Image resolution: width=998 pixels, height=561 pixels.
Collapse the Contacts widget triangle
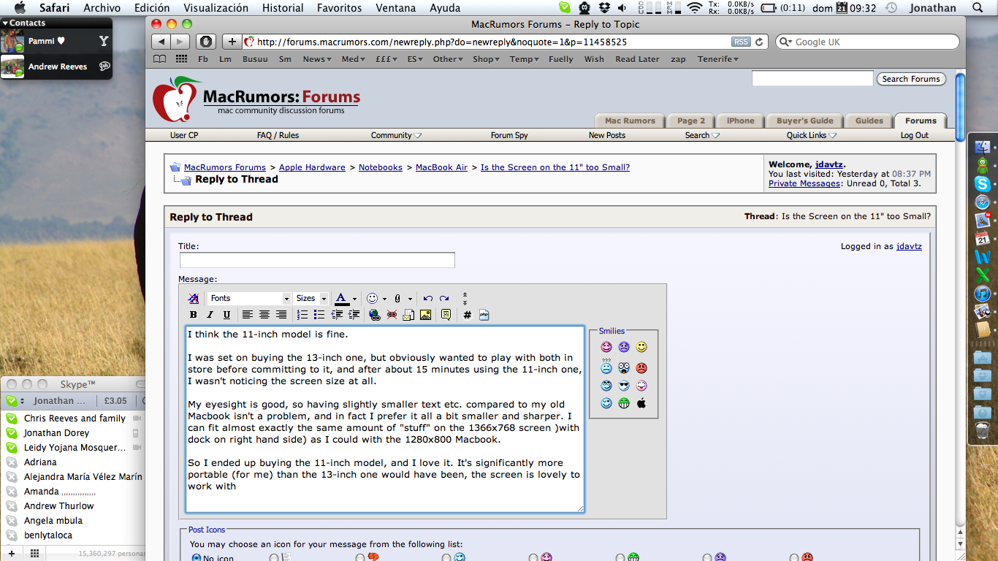pos(5,23)
